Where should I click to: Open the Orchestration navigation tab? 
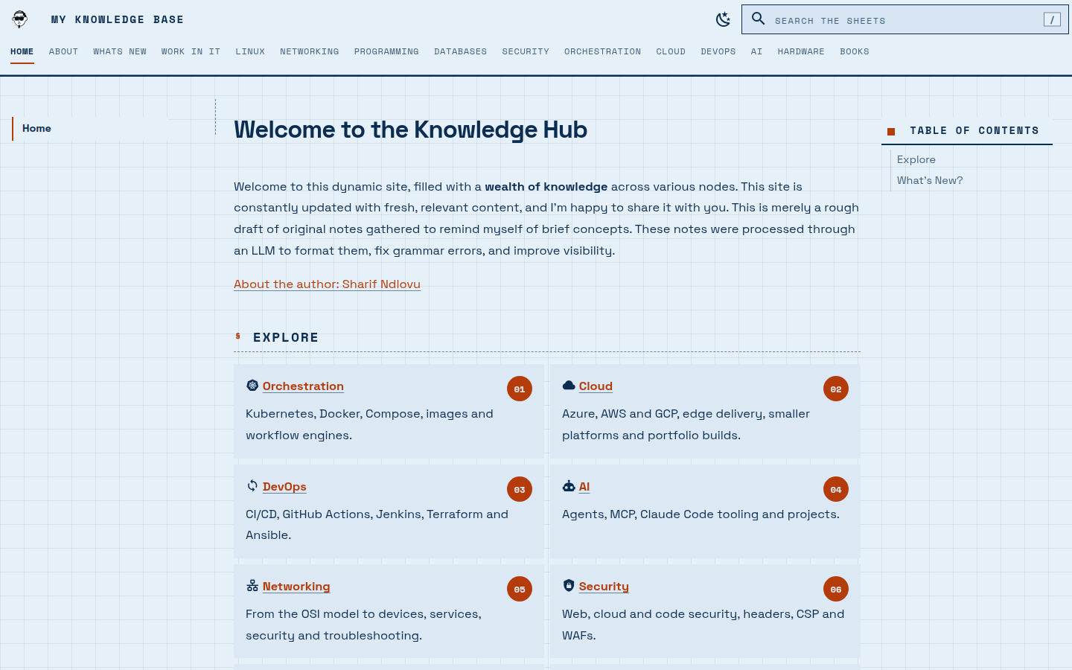click(603, 52)
